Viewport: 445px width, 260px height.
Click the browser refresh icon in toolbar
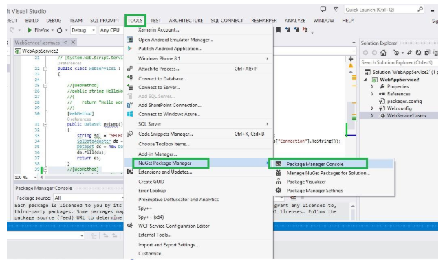point(60,30)
